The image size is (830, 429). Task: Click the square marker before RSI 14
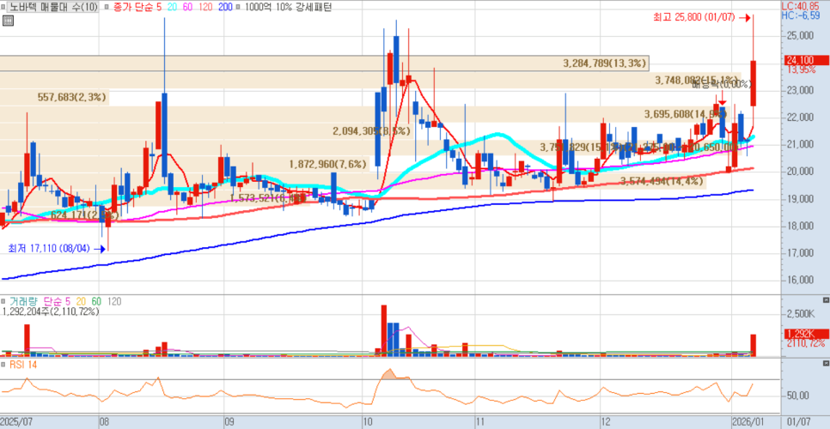pos(4,366)
